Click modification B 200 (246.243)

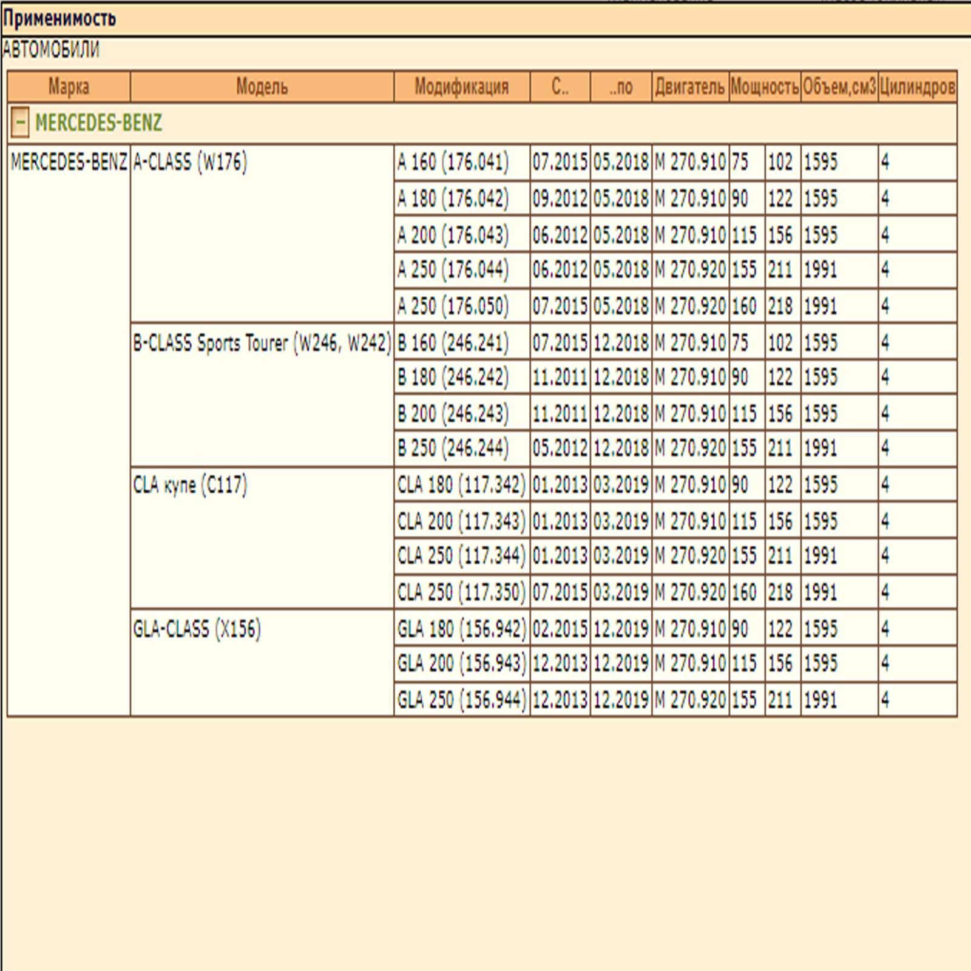click(453, 414)
